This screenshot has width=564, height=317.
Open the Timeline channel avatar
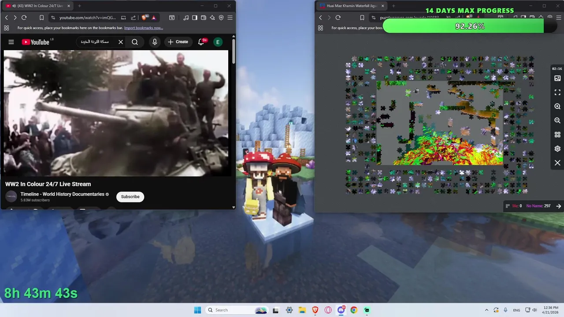11,197
